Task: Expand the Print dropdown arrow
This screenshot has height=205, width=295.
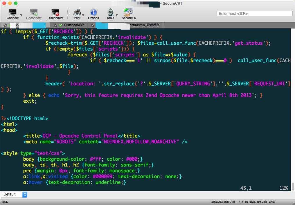Action: pos(83,15)
